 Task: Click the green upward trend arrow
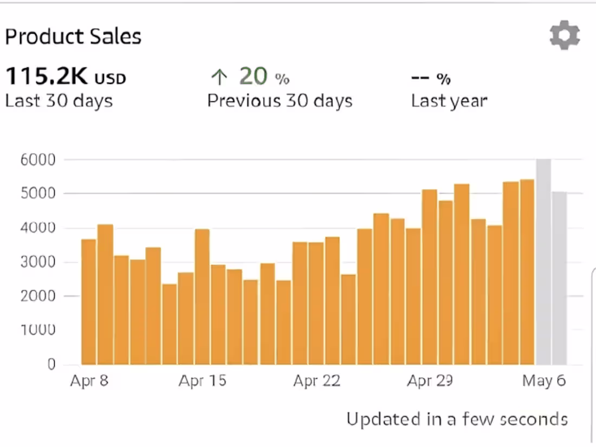pos(219,76)
